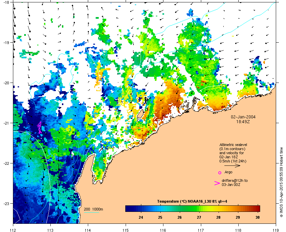Click the '0.5m/s (1kt 24h)' text

tap(233, 161)
